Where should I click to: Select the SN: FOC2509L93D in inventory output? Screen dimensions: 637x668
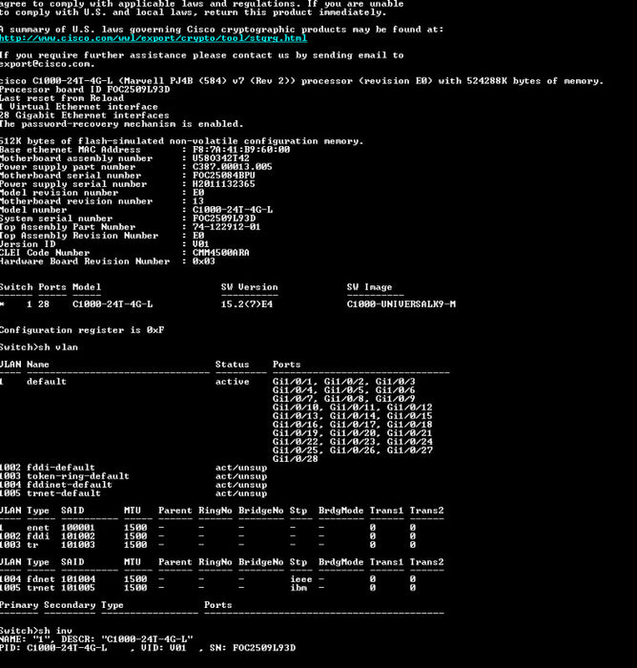click(253, 648)
